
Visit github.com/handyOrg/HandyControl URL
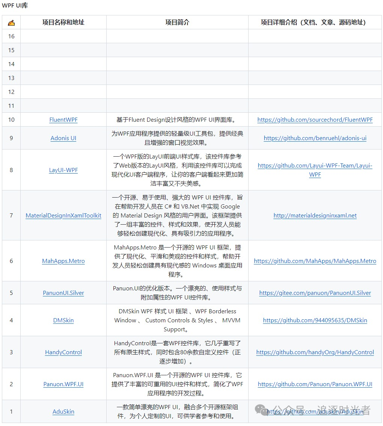[315, 352]
